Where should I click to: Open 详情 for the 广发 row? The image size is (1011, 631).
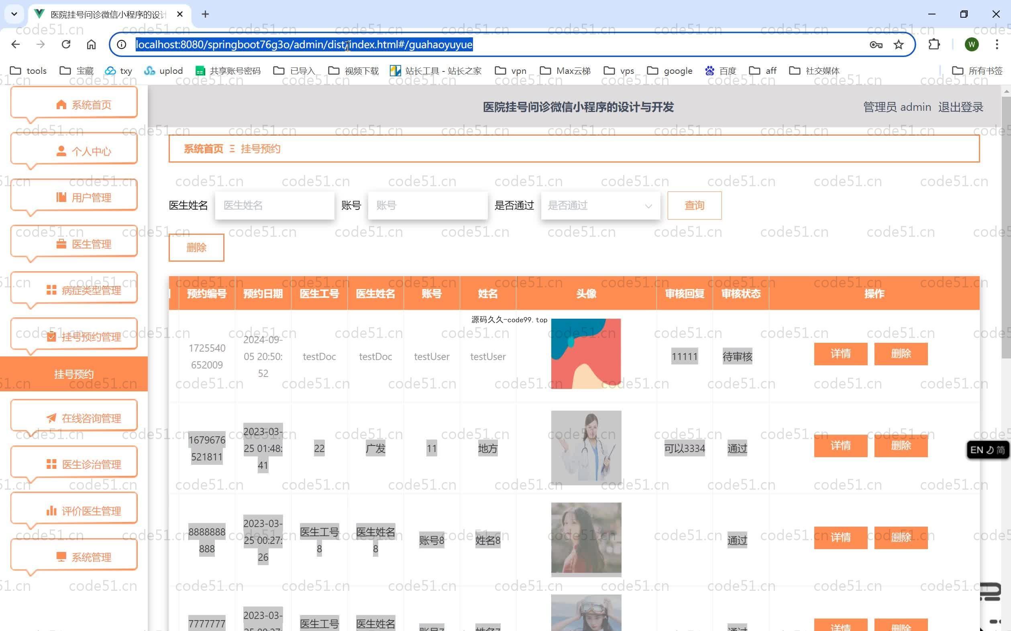(x=841, y=446)
